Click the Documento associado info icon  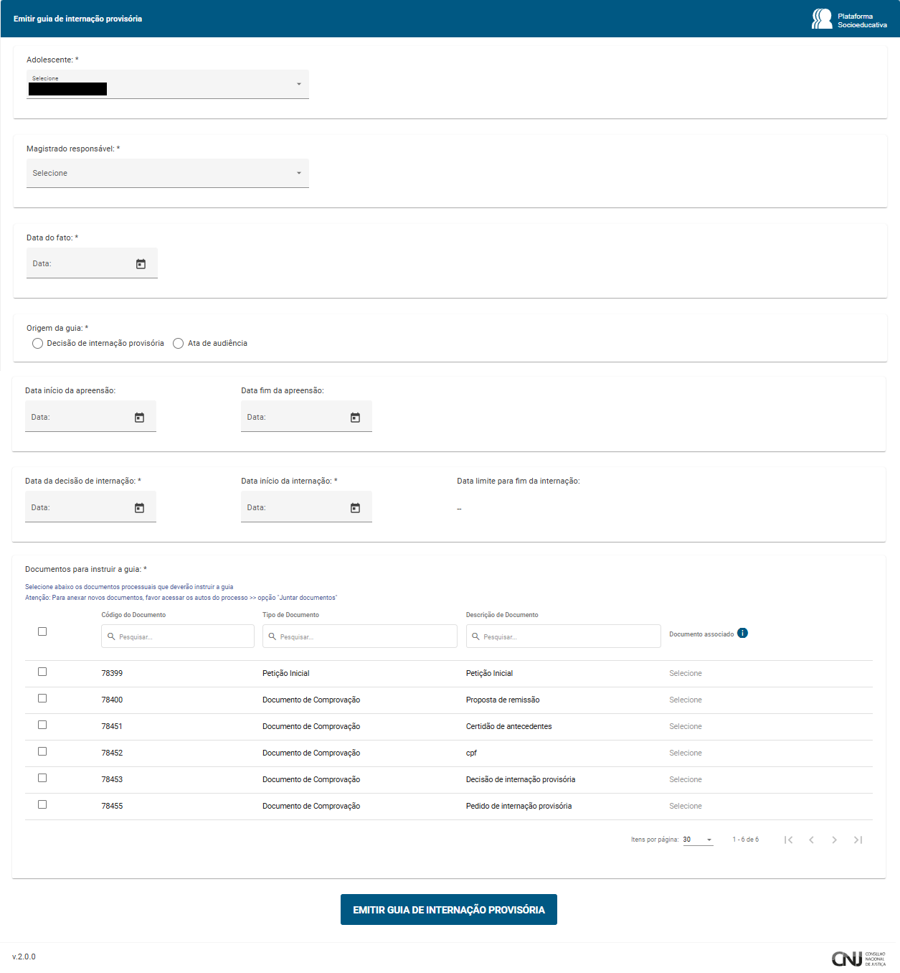742,633
